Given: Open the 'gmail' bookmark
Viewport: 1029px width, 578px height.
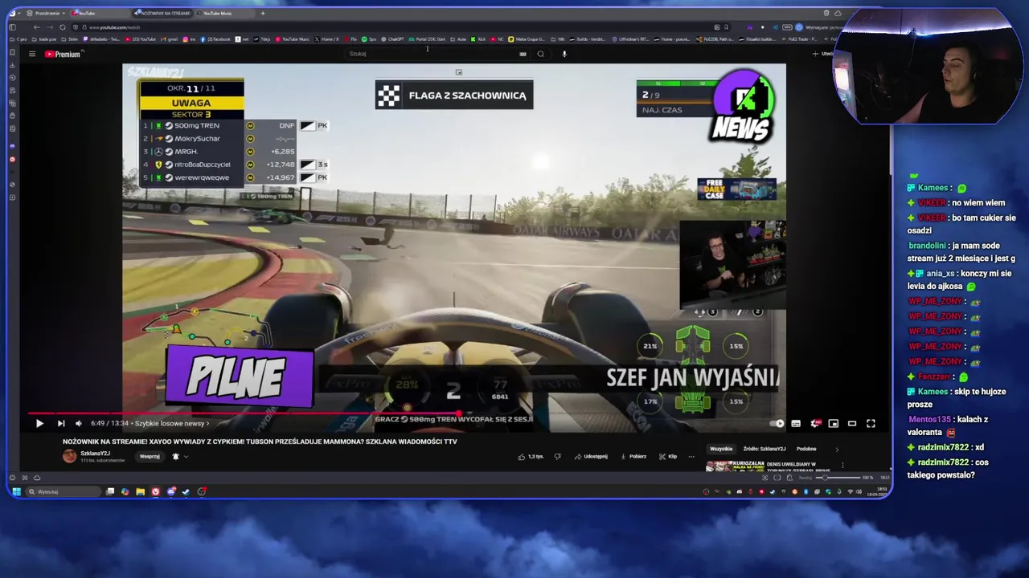Looking at the screenshot, I should tap(170, 39).
